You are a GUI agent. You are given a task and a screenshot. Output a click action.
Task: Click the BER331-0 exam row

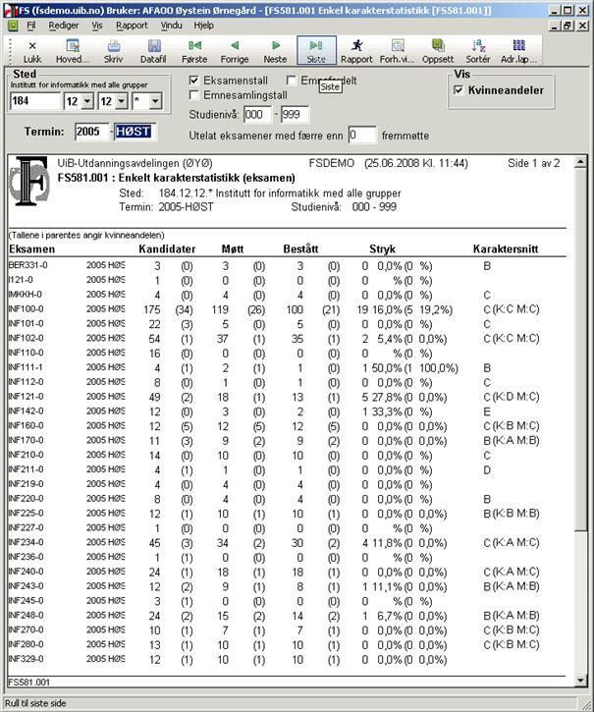coord(287,265)
